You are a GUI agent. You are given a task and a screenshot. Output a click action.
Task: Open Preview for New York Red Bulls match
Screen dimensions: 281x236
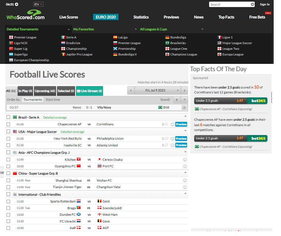coord(181,139)
